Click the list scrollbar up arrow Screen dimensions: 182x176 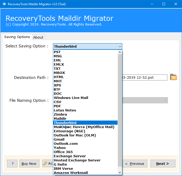120,52
